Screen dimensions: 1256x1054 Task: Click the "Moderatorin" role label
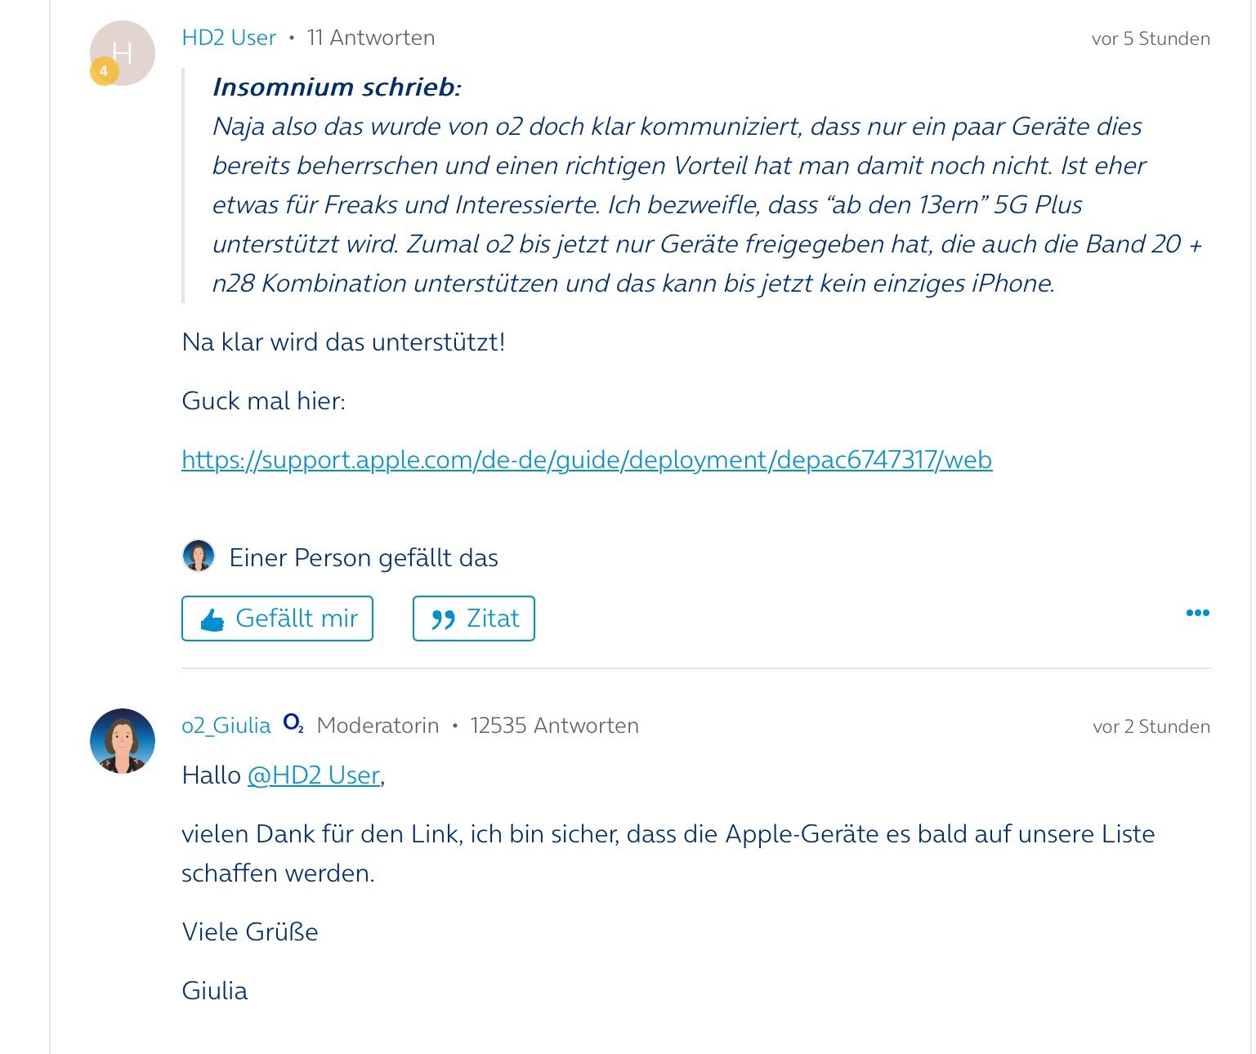(378, 726)
